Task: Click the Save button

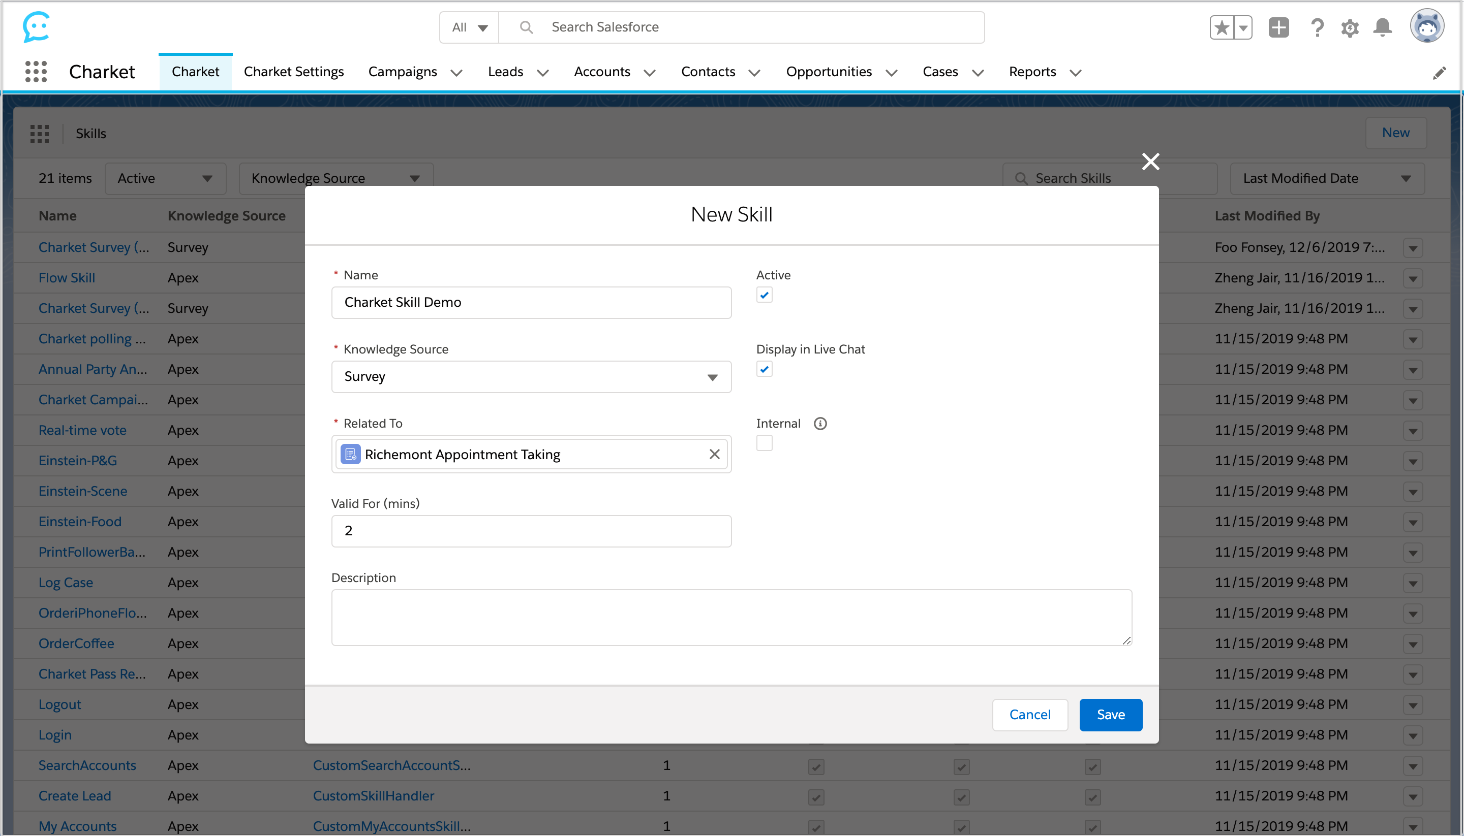Action: point(1110,715)
